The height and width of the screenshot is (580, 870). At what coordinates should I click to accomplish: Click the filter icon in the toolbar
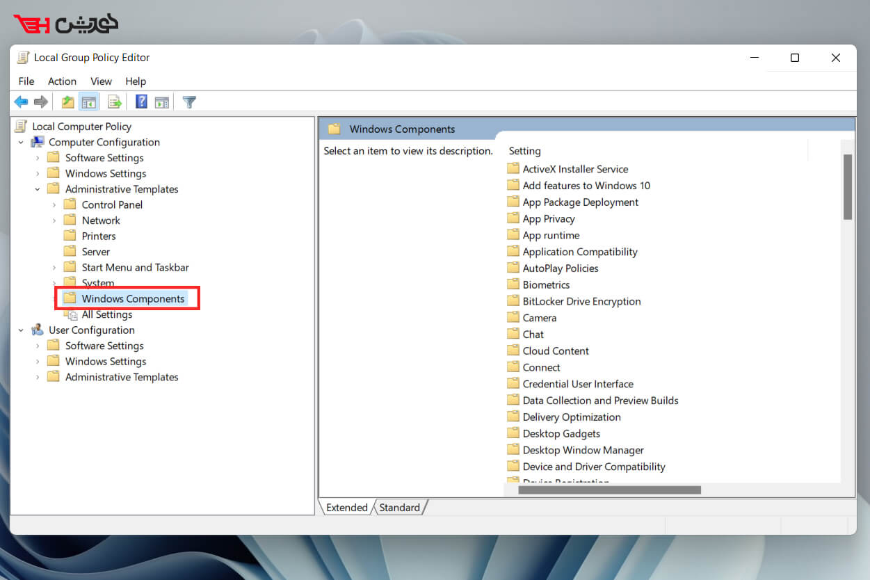pos(188,102)
